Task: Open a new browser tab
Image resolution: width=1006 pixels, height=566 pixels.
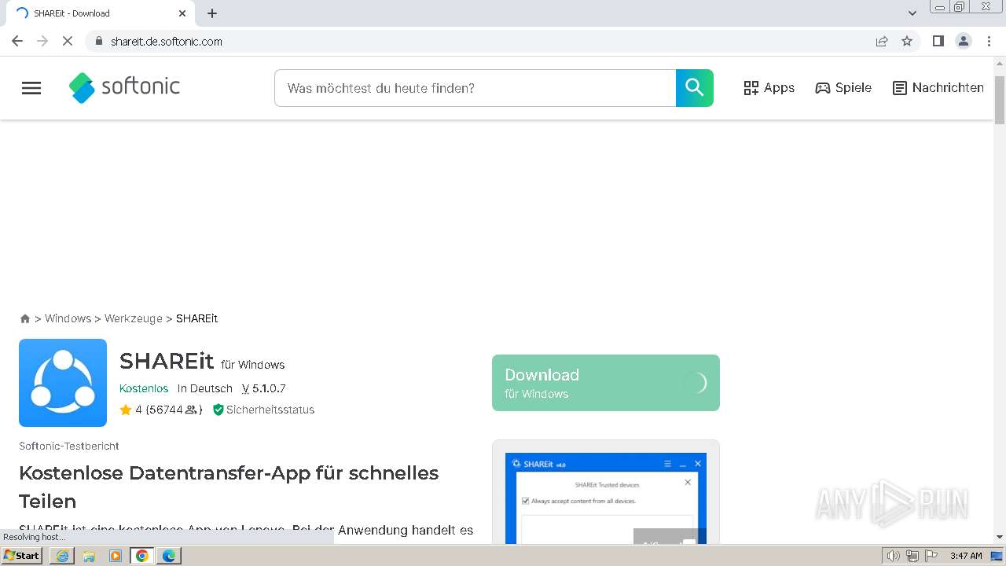Action: 212,13
